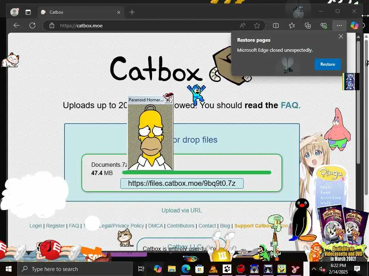The width and height of the screenshot is (369, 276).
Task: Open the Copilot sidebar icon in Edge
Action: (x=354, y=26)
